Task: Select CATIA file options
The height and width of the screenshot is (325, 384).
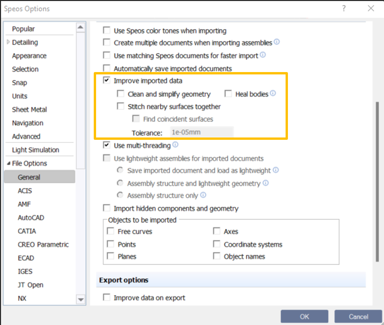Action: point(27,231)
